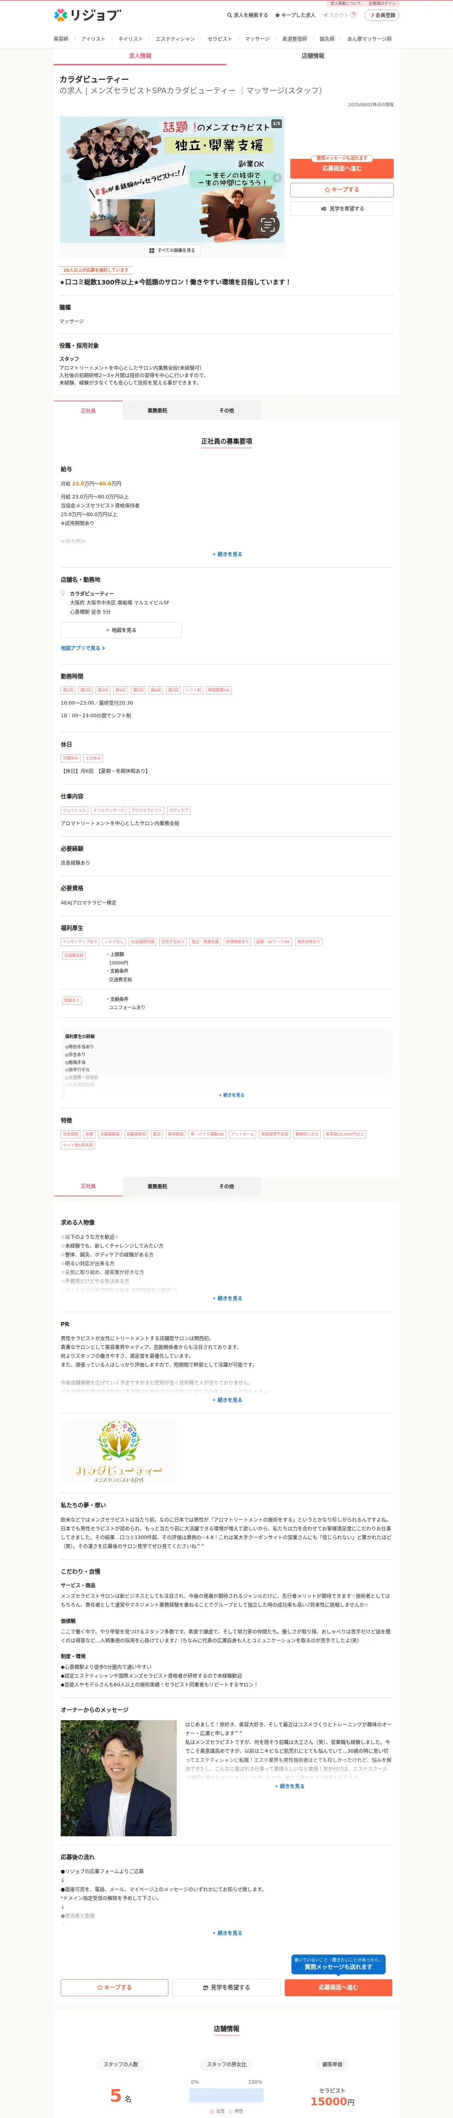Image resolution: width=453 pixels, height=2118 pixels.
Task: Select アイリスト category
Action: [x=93, y=38]
